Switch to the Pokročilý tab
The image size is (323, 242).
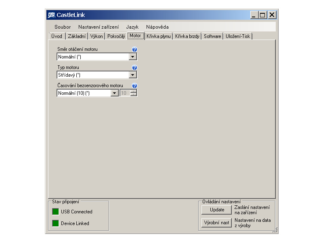click(116, 36)
